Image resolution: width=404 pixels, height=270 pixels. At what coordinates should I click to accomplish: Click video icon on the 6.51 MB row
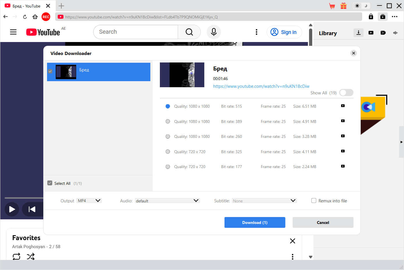[343, 106]
